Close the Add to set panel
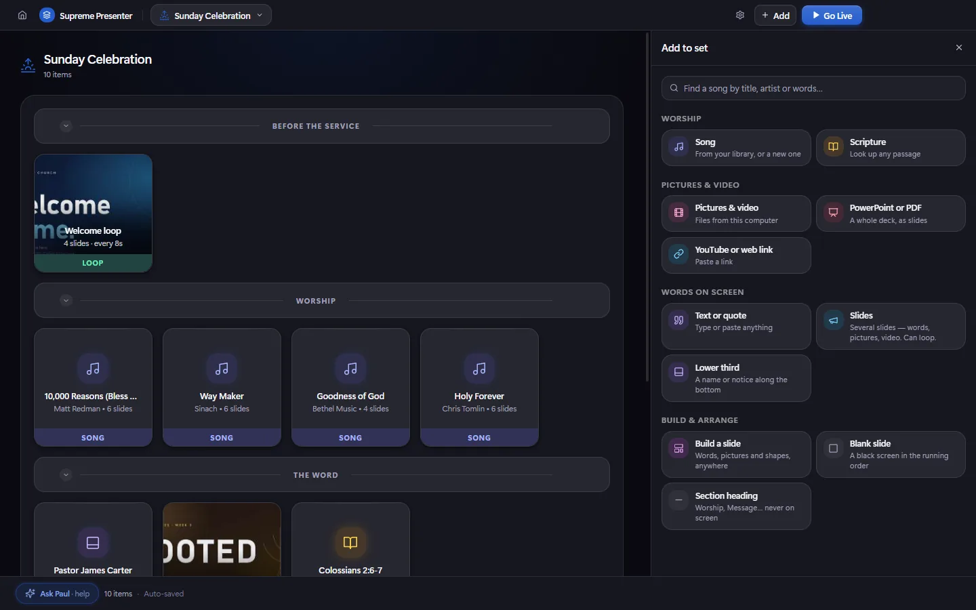976x610 pixels. (959, 47)
